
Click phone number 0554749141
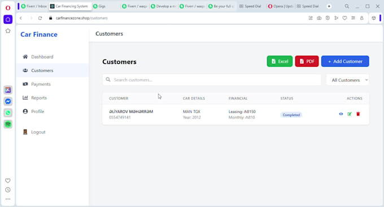[120, 118]
